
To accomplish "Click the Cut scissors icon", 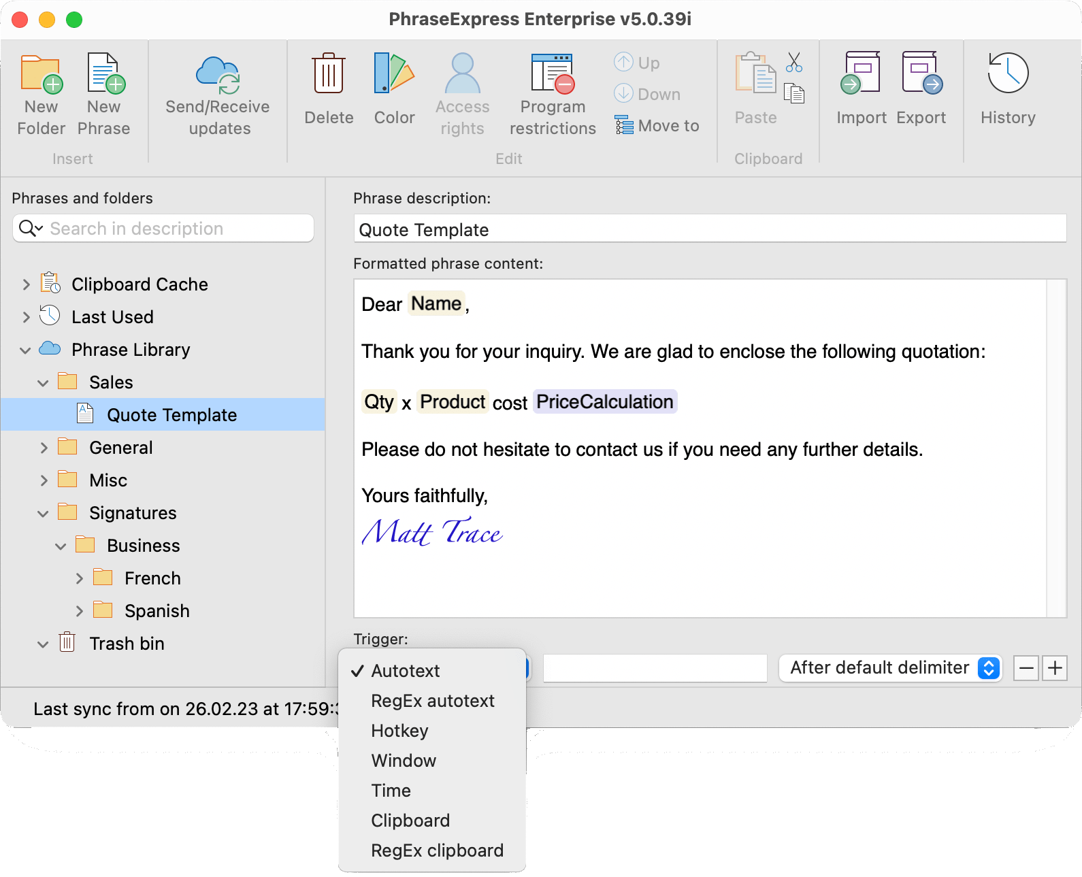I will tap(794, 63).
